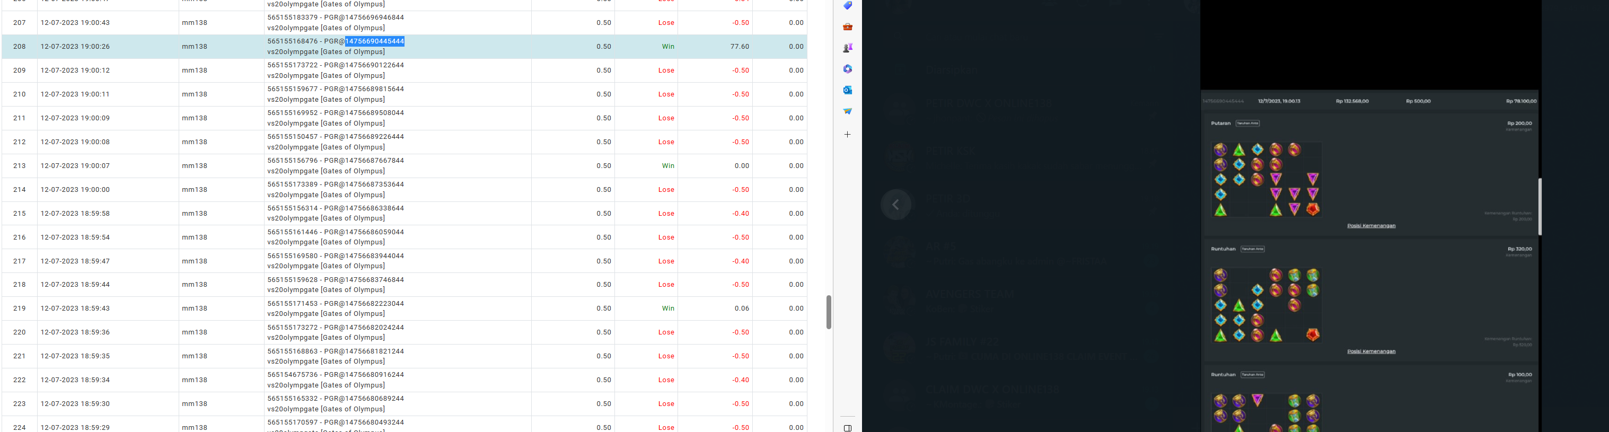The height and width of the screenshot is (432, 1609).
Task: Click Taruhan Ante badge beside Rp 100,00 Runtuhan
Action: (1252, 375)
